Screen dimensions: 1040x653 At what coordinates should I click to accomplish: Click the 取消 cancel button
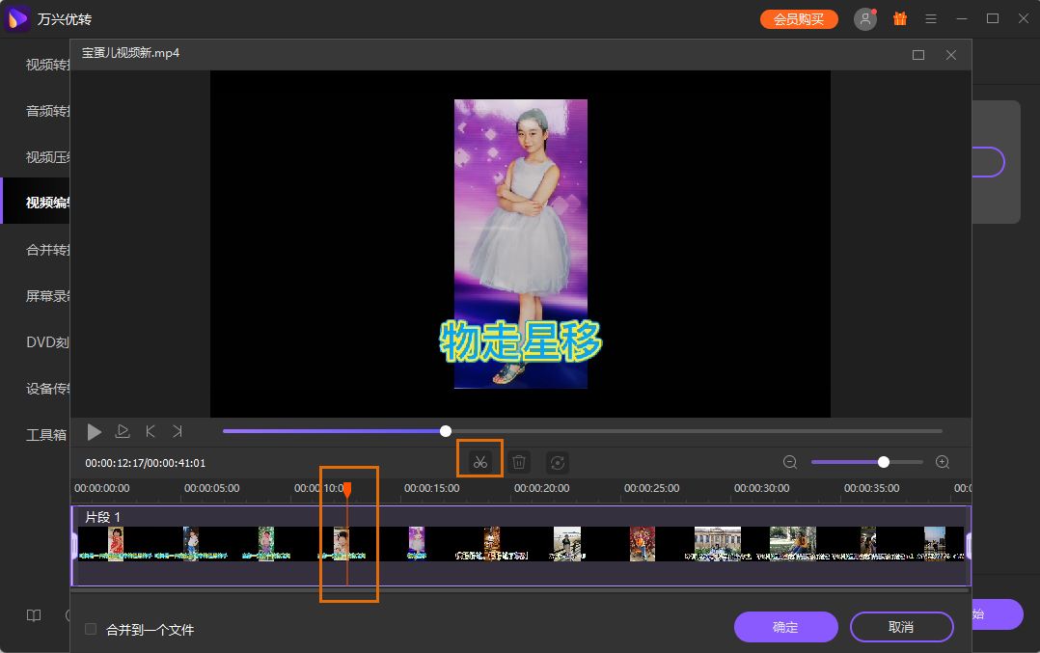pos(901,627)
